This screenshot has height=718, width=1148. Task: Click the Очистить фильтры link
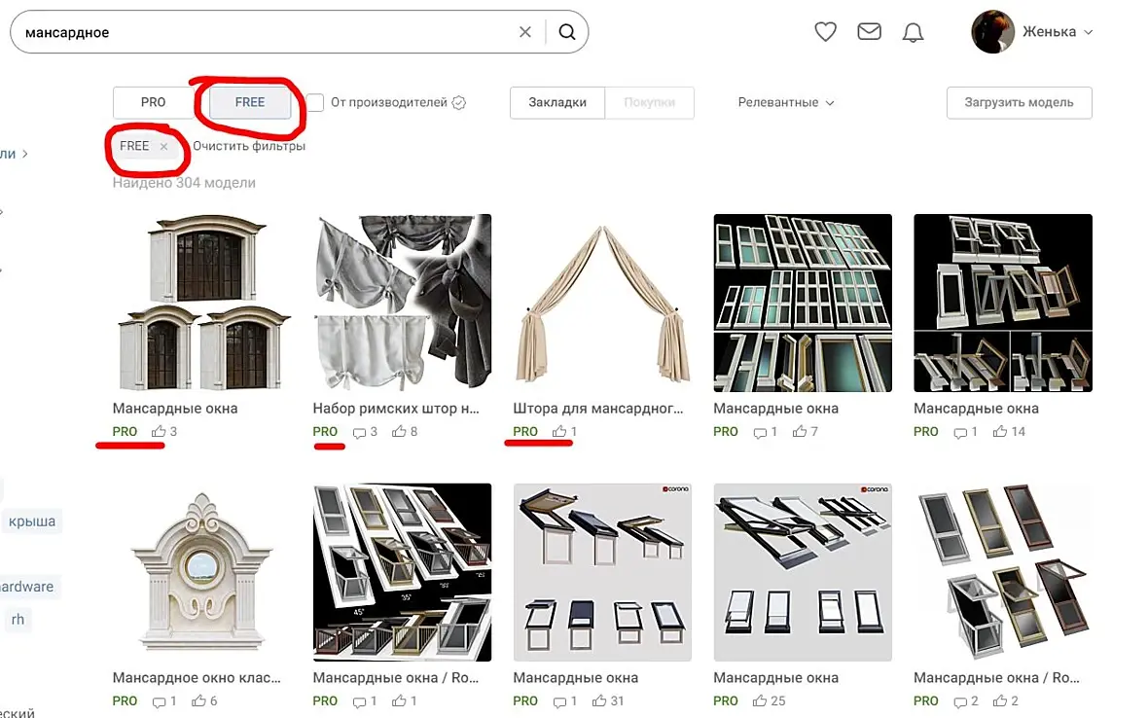249,146
